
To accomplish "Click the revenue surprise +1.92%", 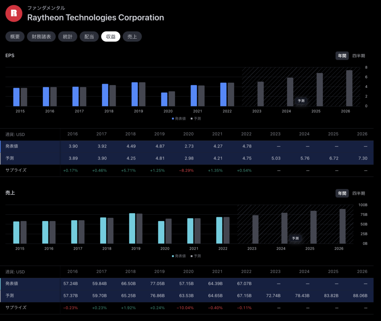I will pyautogui.click(x=128, y=308).
